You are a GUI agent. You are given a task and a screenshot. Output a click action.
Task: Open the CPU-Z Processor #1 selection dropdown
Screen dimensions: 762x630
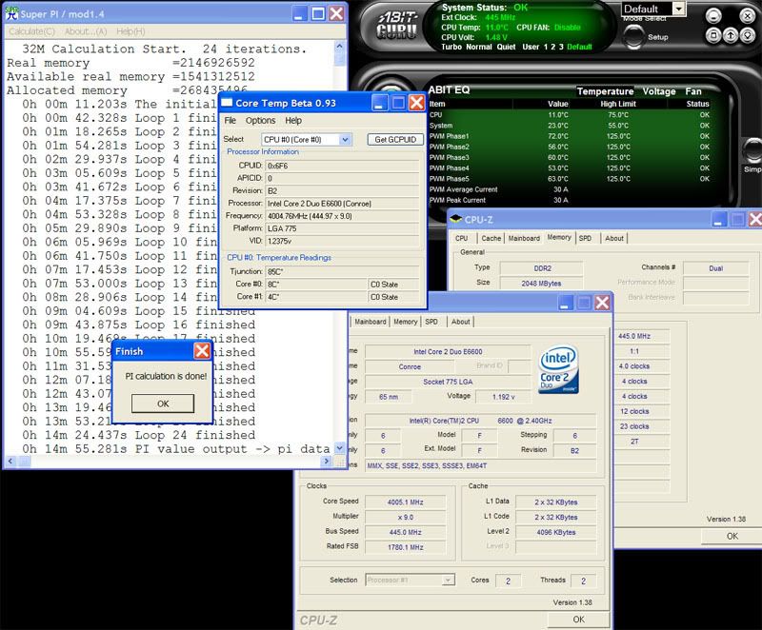point(448,580)
